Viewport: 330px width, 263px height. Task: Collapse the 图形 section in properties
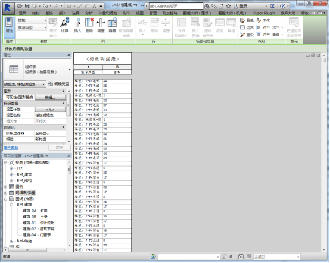click(x=63, y=91)
